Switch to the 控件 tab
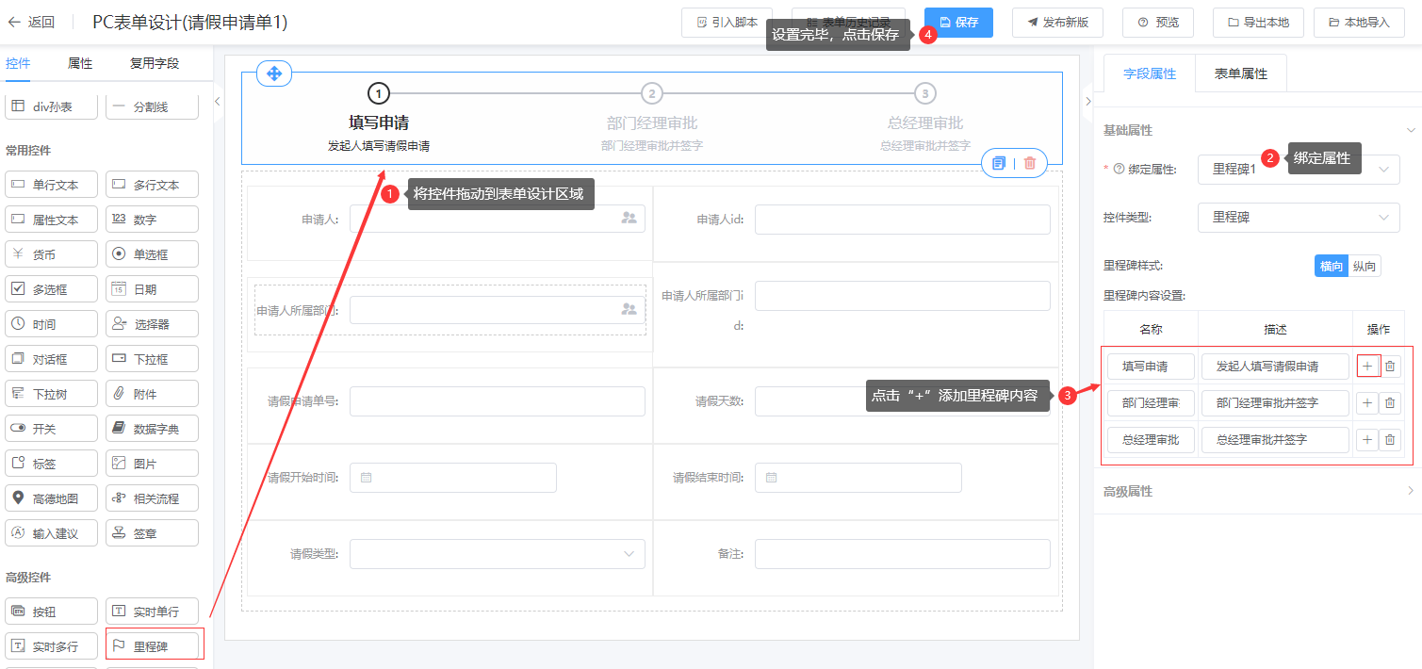Image resolution: width=1422 pixels, height=669 pixels. 18,63
